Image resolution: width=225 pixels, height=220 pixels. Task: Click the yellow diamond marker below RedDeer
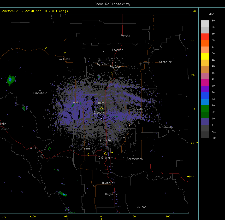tap(111, 73)
